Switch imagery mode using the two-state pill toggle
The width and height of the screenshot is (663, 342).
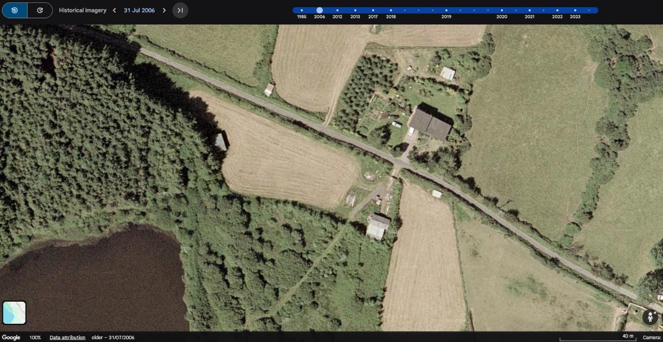(27, 10)
